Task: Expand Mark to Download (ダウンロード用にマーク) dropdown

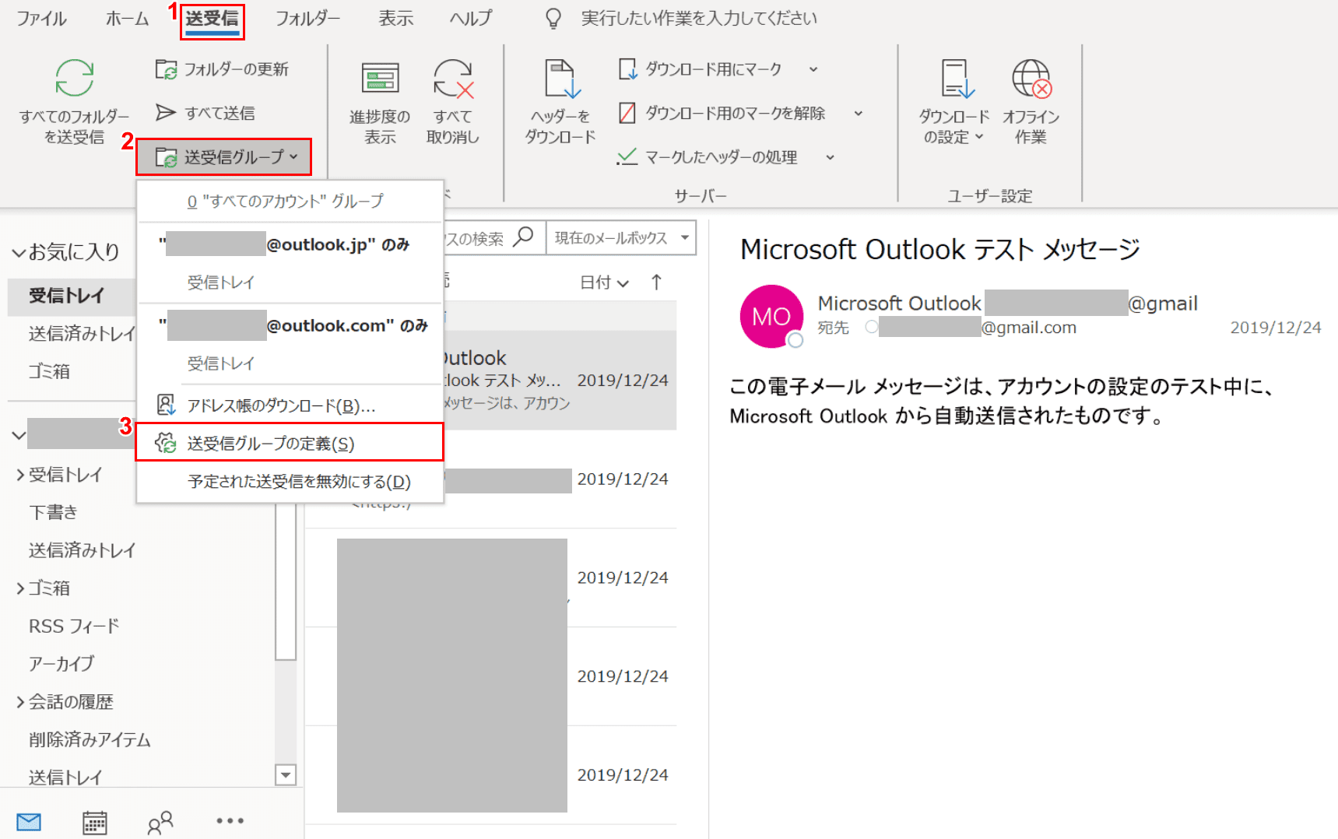Action: 813,69
